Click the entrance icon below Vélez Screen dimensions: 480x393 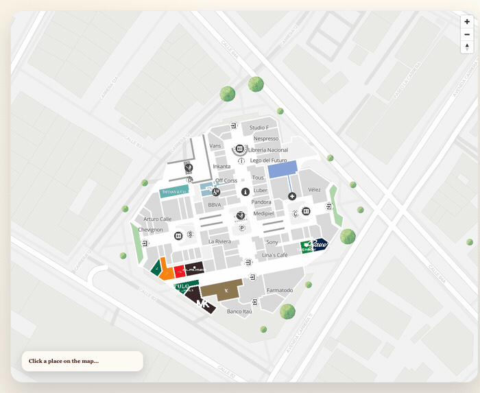328,206
